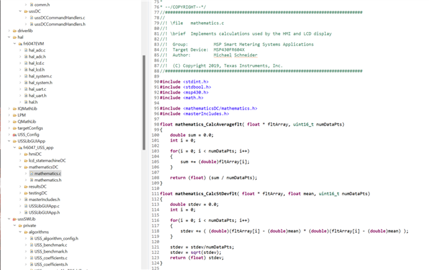This screenshot has height=270, width=429.
Task: Click hal_system.h file icon
Action: tap(26, 83)
